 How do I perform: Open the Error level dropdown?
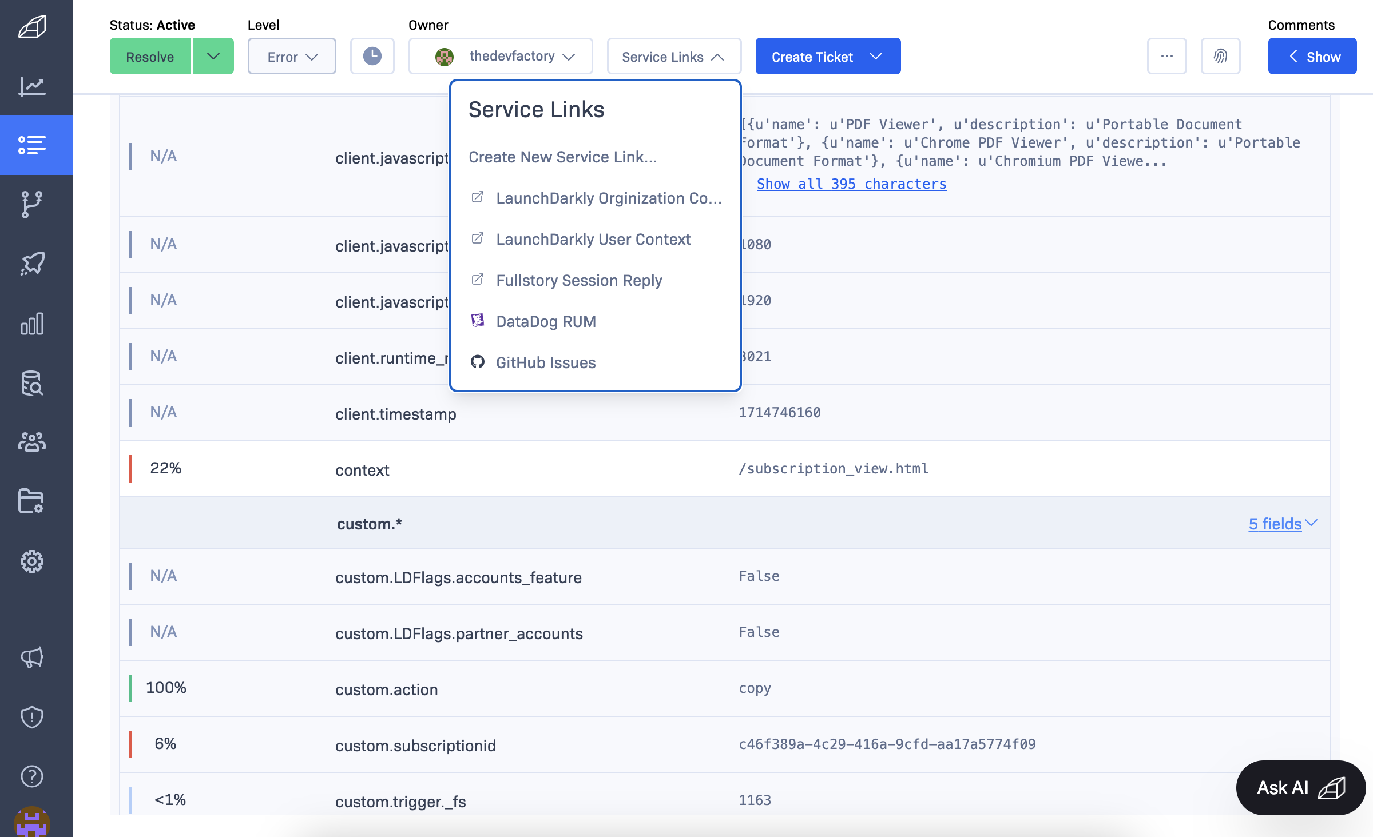coord(292,56)
